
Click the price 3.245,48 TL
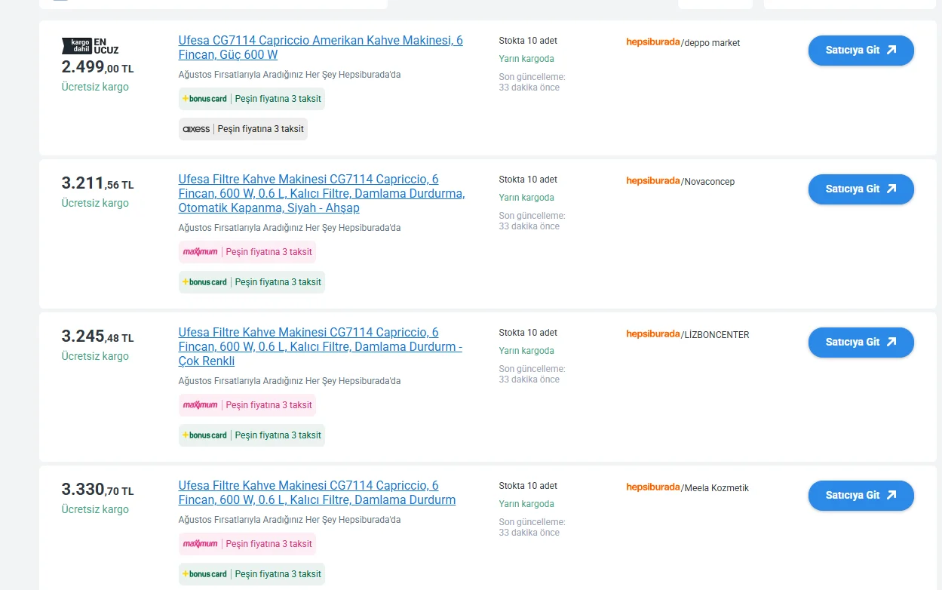click(97, 336)
